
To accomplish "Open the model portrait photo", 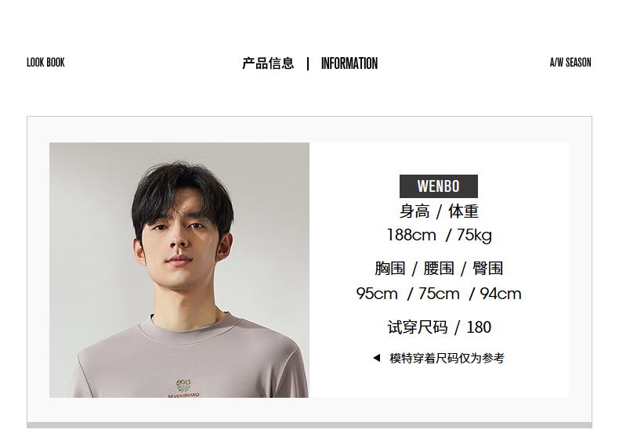I will pyautogui.click(x=179, y=269).
